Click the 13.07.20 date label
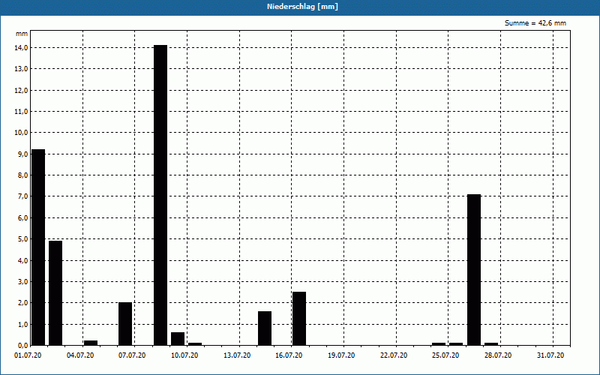The width and height of the screenshot is (600, 375). coord(237,355)
